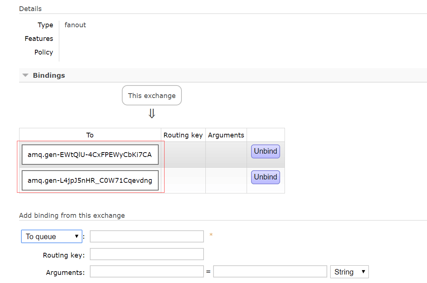Focus the Arguments value input field
The width and height of the screenshot is (427, 283).
270,272
